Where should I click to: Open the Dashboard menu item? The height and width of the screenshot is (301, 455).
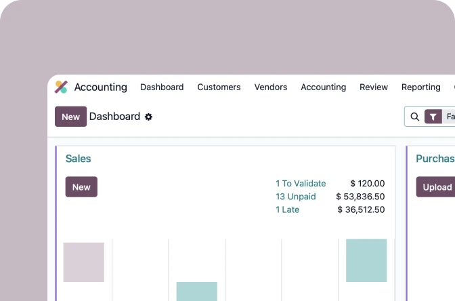click(x=162, y=87)
